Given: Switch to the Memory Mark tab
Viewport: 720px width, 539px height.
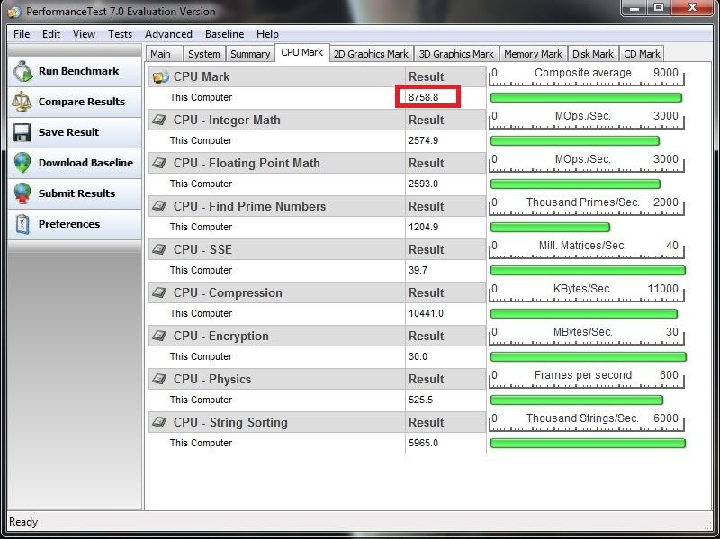Looking at the screenshot, I should tap(533, 54).
